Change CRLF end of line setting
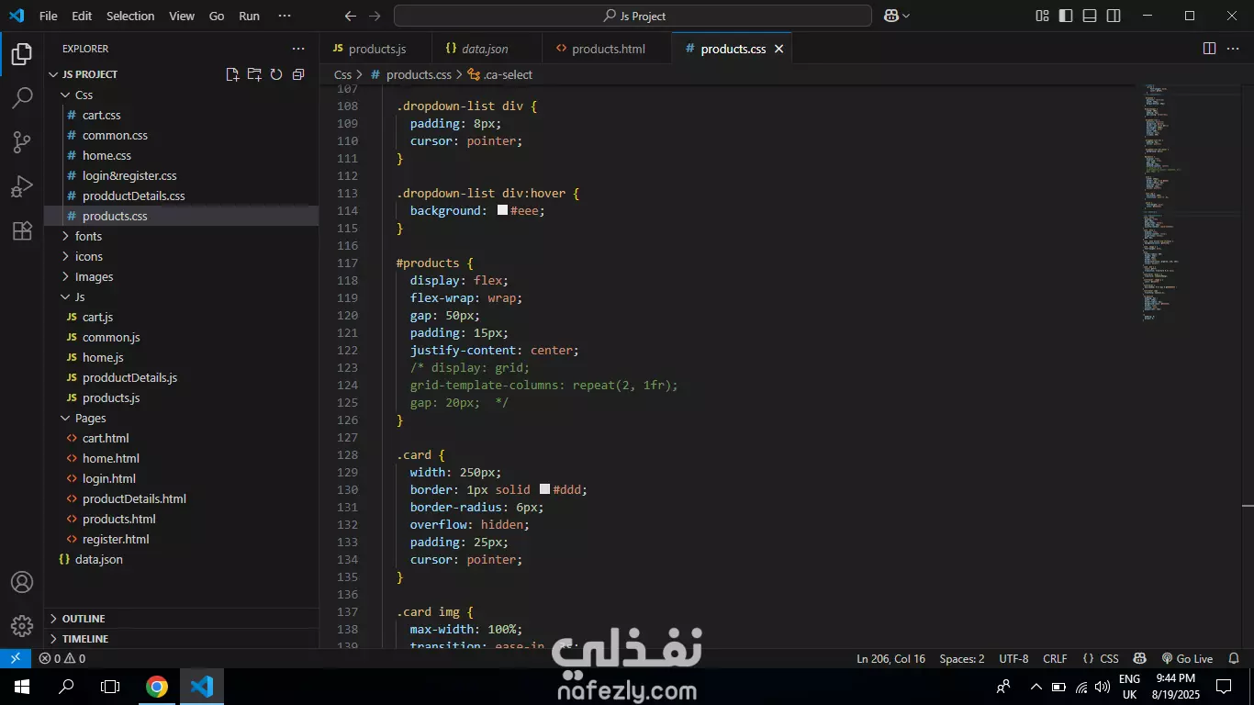1254x705 pixels. click(1055, 658)
